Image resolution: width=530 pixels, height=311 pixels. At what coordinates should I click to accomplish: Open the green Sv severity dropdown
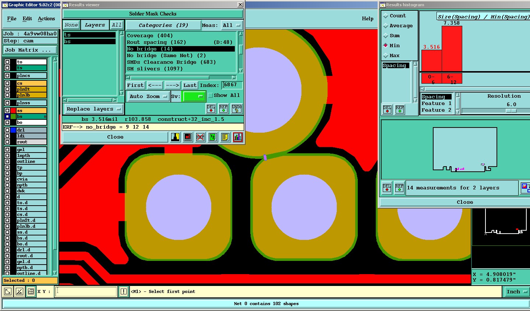click(194, 97)
